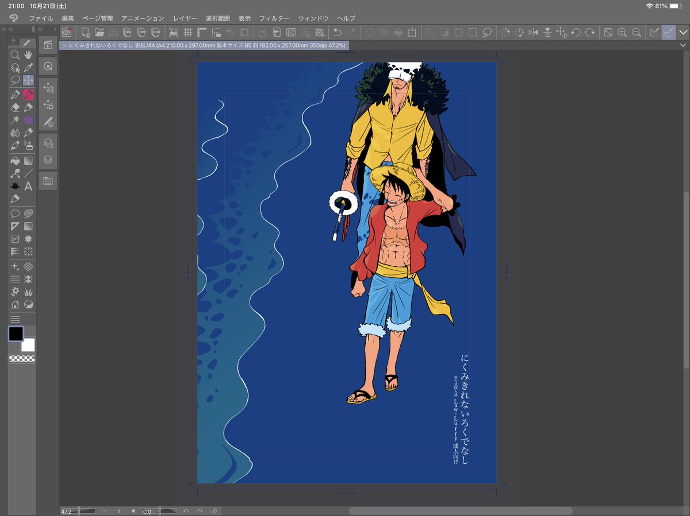The width and height of the screenshot is (690, 516).
Task: Select the Lasso selection tool
Action: coord(15,80)
